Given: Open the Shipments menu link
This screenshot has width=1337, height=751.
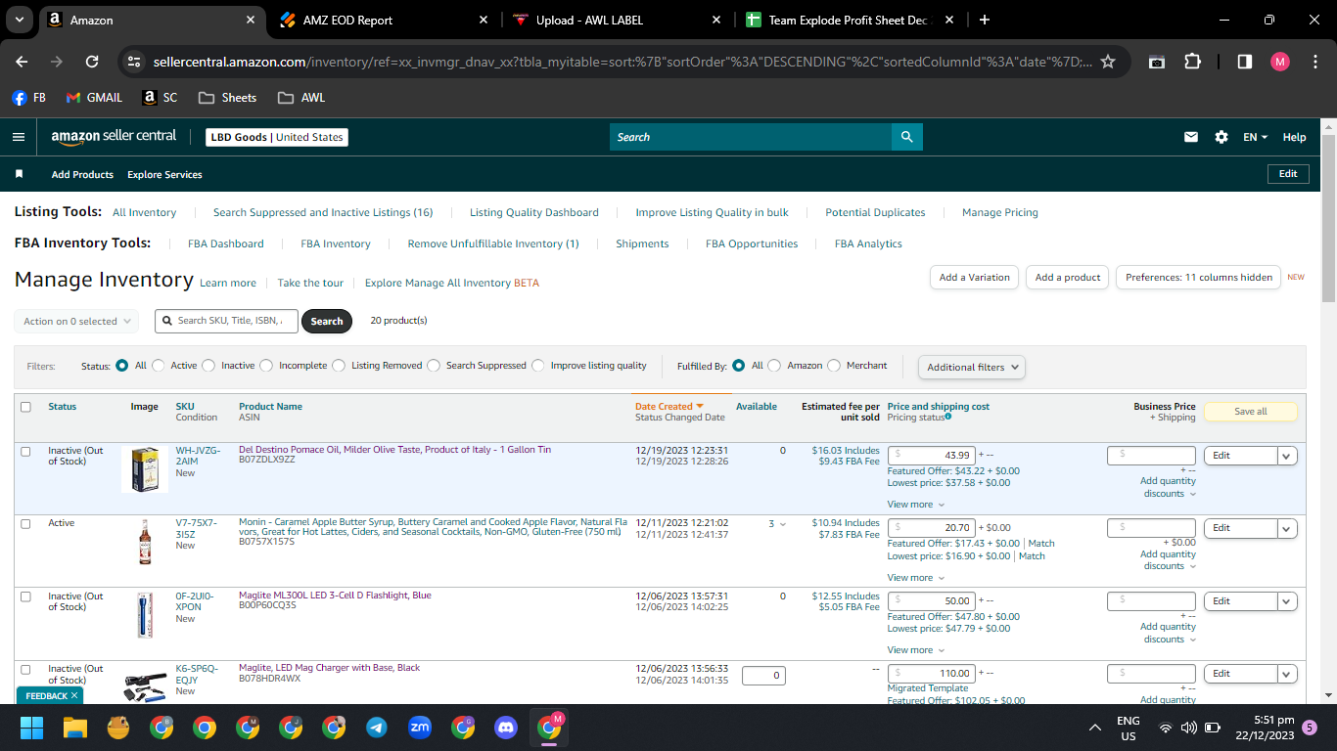Looking at the screenshot, I should point(642,243).
